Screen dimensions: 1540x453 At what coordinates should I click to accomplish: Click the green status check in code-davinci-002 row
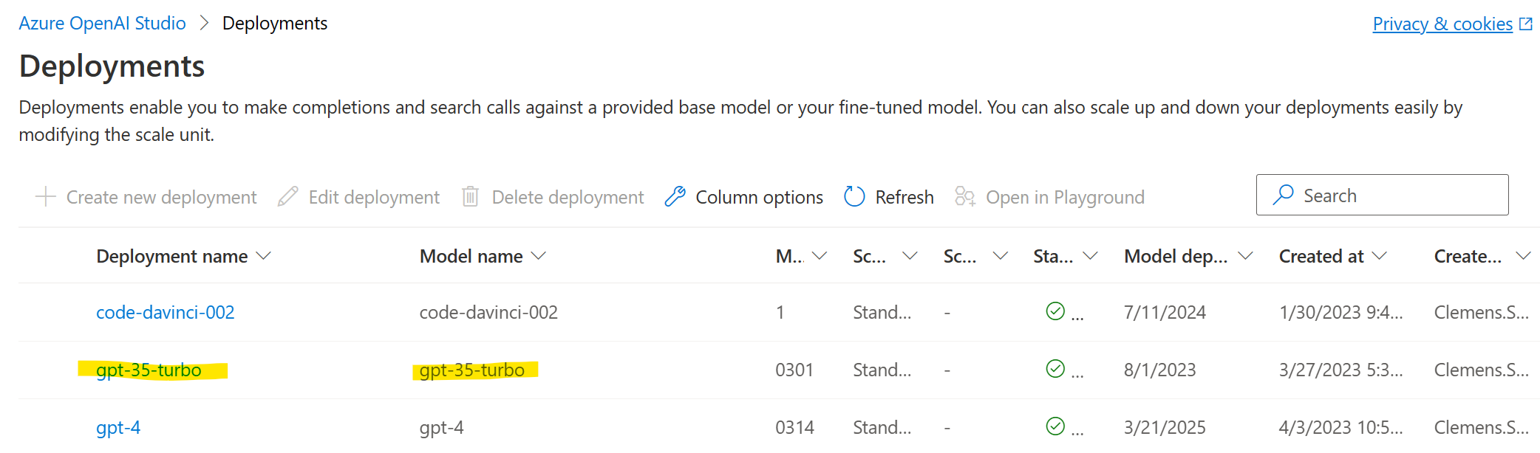pos(1055,311)
